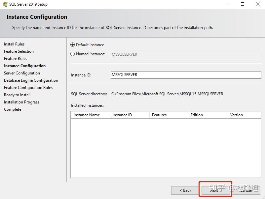
Task: Select Installation Progress in the navigation pane
Action: 21,102
